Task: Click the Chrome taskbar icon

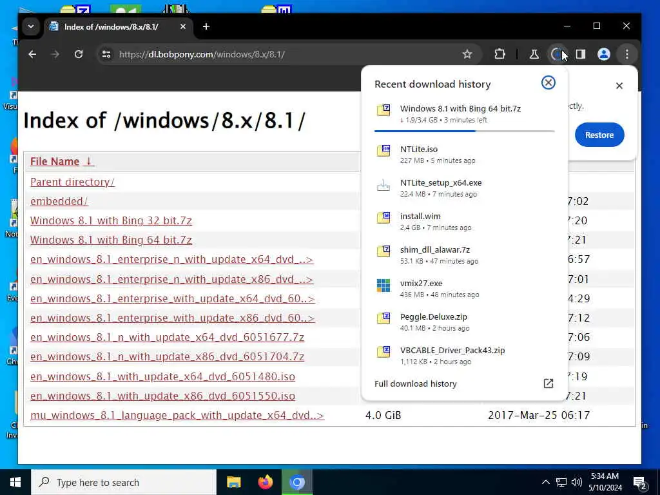Action: click(296, 482)
